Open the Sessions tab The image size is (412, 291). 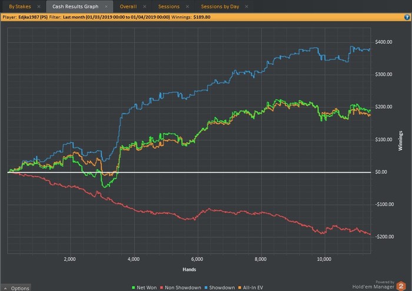[169, 6]
